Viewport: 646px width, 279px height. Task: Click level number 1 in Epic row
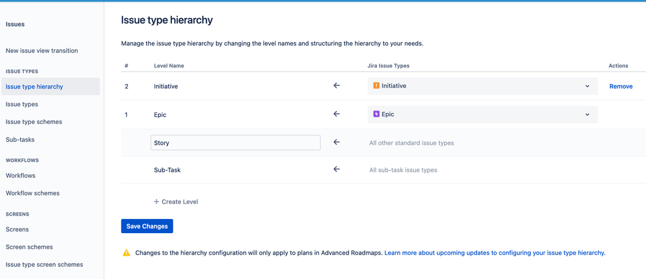(126, 115)
